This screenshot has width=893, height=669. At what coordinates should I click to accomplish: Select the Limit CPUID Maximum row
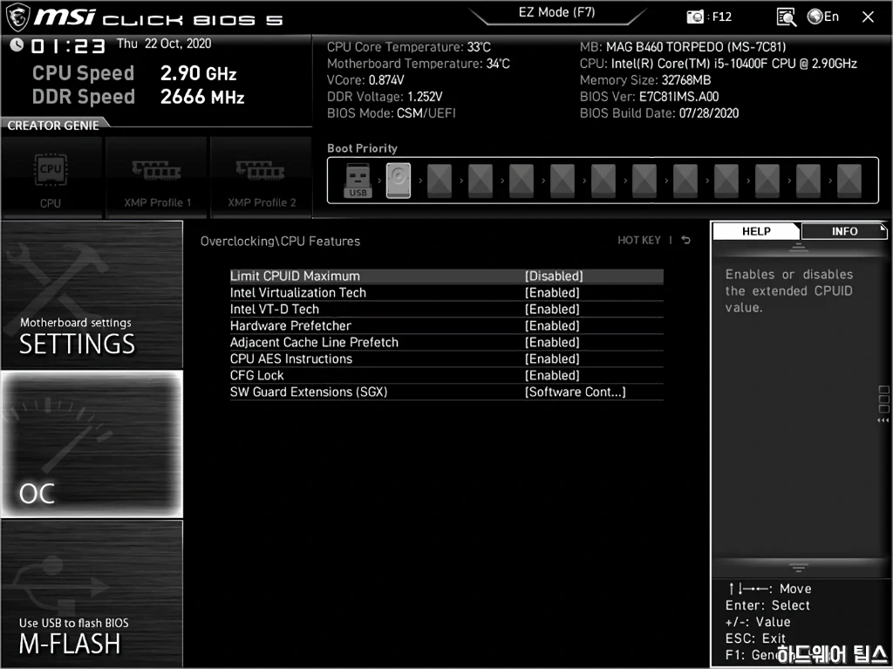[446, 276]
